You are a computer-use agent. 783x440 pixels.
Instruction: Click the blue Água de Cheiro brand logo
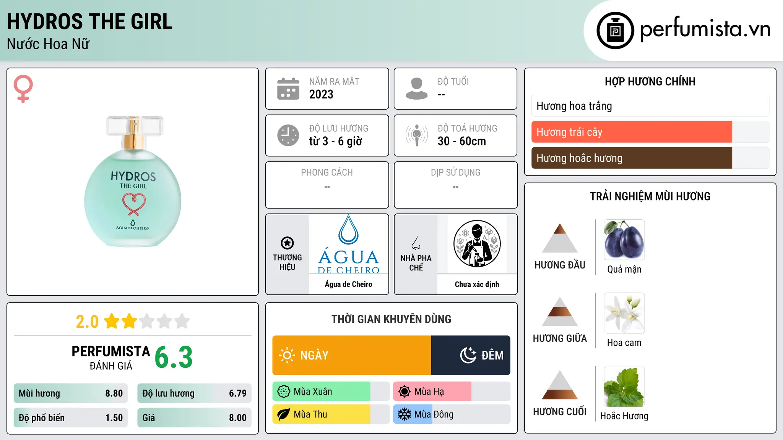pyautogui.click(x=349, y=244)
